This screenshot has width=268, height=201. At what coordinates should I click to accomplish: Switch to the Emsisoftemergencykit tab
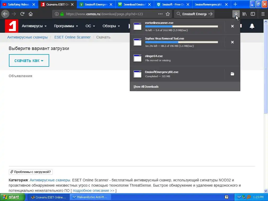pyautogui.click(x=209, y=4)
